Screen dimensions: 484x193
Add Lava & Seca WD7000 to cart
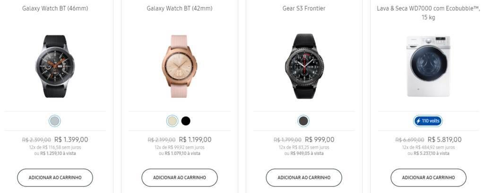coord(428,177)
